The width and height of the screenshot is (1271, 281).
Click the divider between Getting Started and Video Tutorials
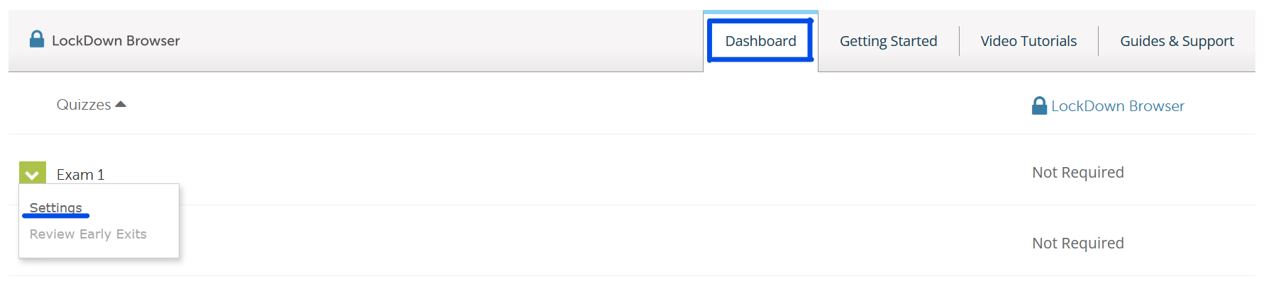(x=959, y=41)
